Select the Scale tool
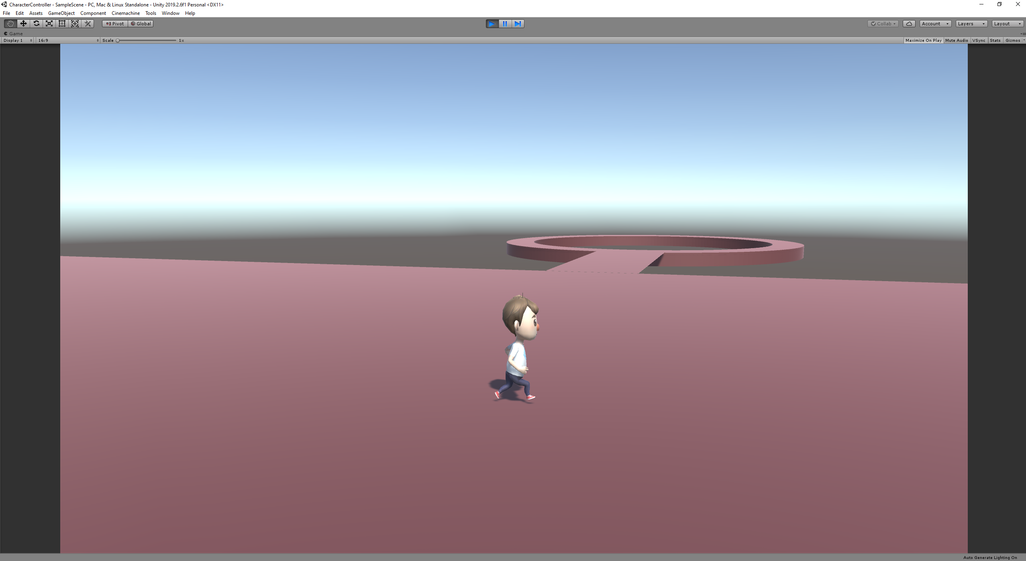Viewport: 1026px width, 561px height. pos(49,24)
